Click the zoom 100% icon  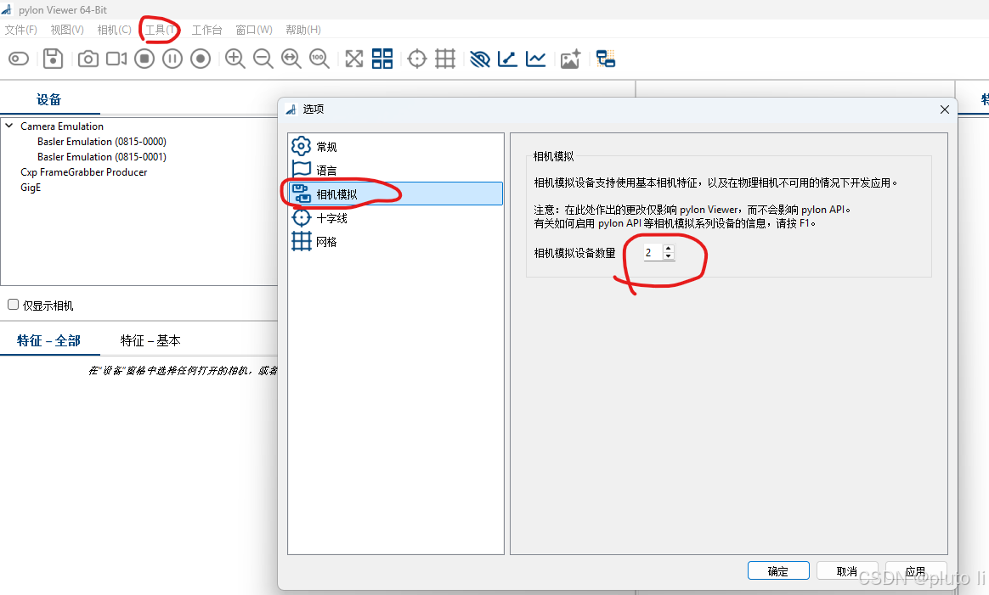(x=319, y=59)
